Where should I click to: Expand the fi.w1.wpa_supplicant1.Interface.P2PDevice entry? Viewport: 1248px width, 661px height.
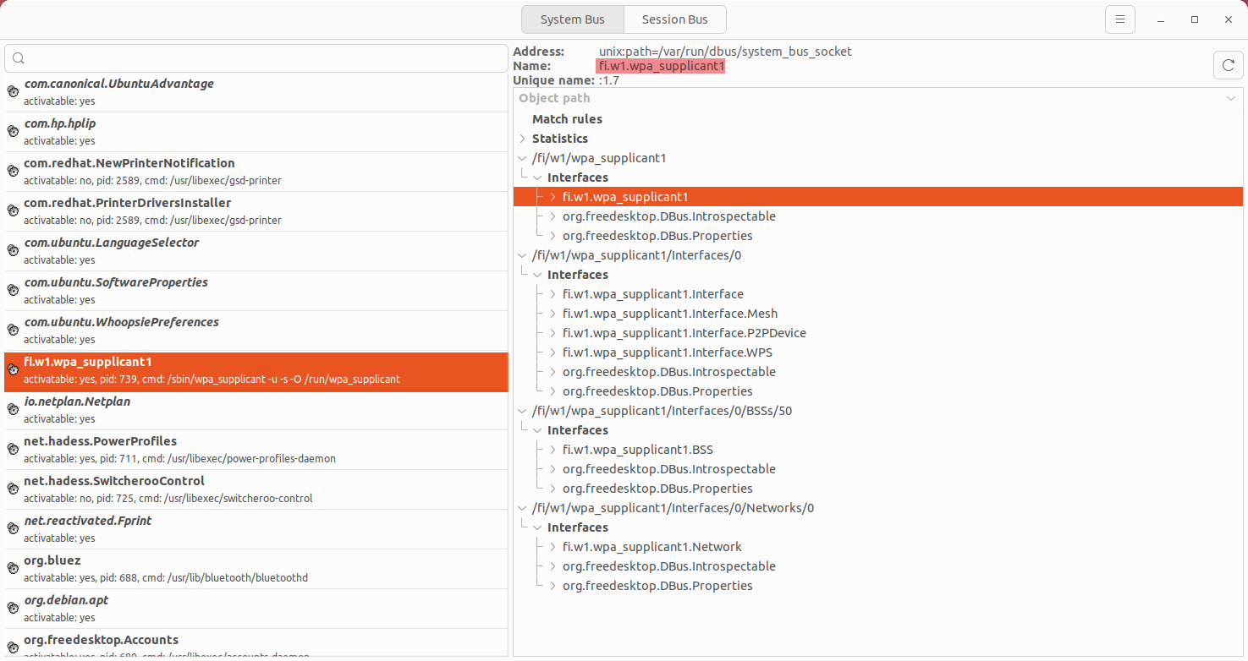[x=553, y=333]
